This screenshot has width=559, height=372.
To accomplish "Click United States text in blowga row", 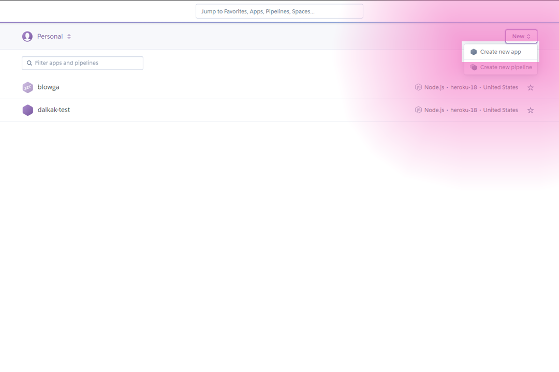I will (x=501, y=87).
